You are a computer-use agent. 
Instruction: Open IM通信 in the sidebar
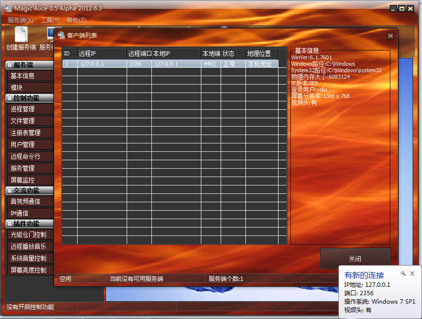tap(30, 213)
